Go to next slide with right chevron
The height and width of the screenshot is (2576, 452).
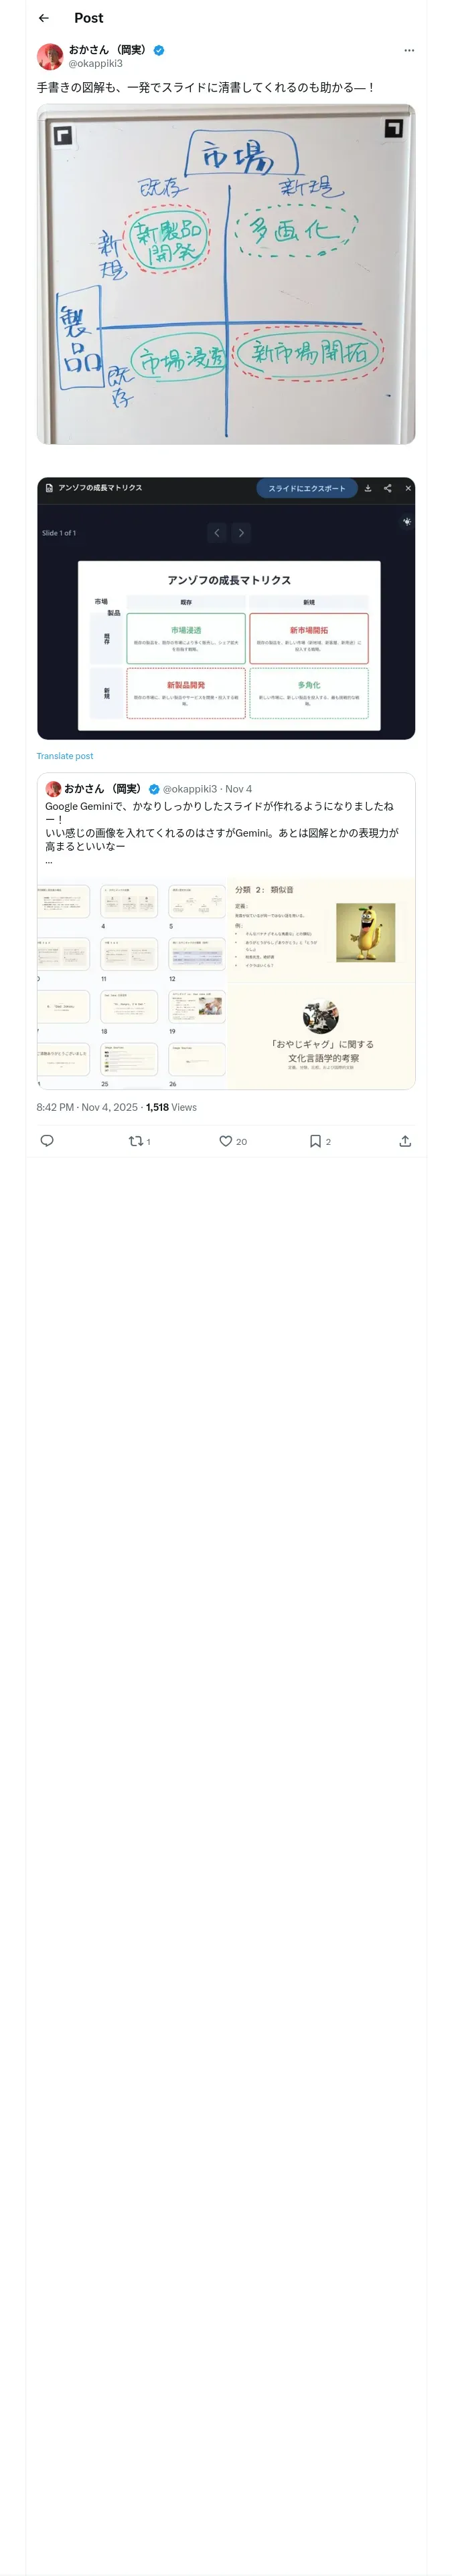[x=240, y=533]
